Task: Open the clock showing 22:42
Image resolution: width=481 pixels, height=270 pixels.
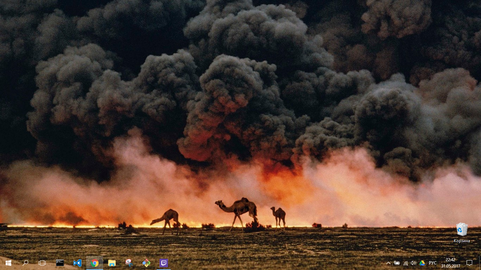Action: point(450,263)
